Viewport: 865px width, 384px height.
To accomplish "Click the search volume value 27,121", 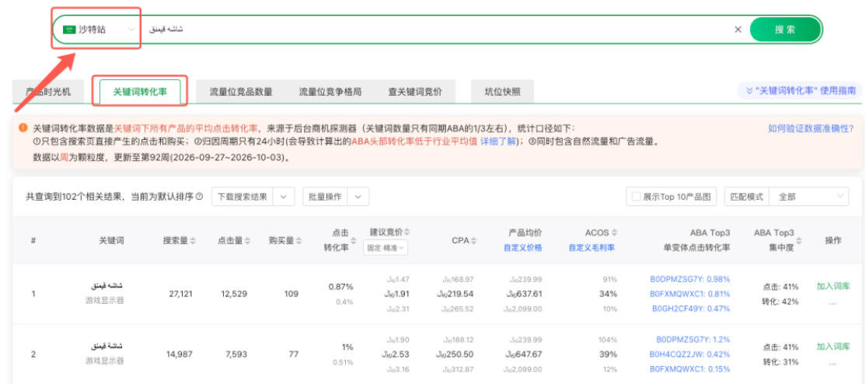I will pyautogui.click(x=180, y=294).
